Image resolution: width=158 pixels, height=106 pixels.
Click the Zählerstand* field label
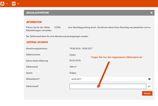[32, 86]
